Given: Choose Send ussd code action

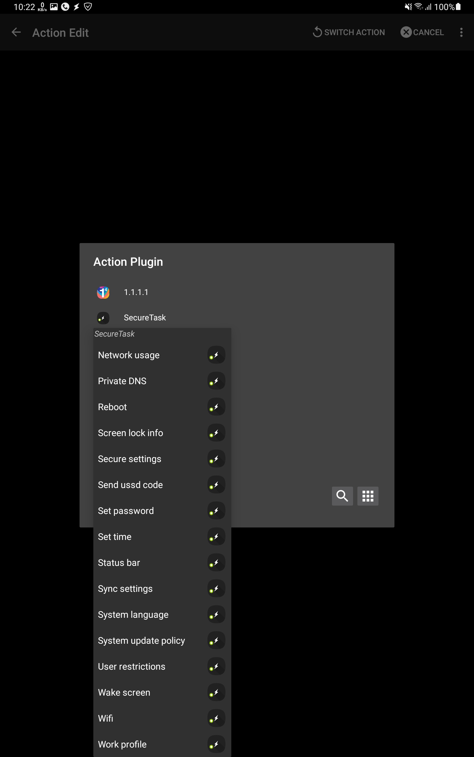Looking at the screenshot, I should 162,485.
